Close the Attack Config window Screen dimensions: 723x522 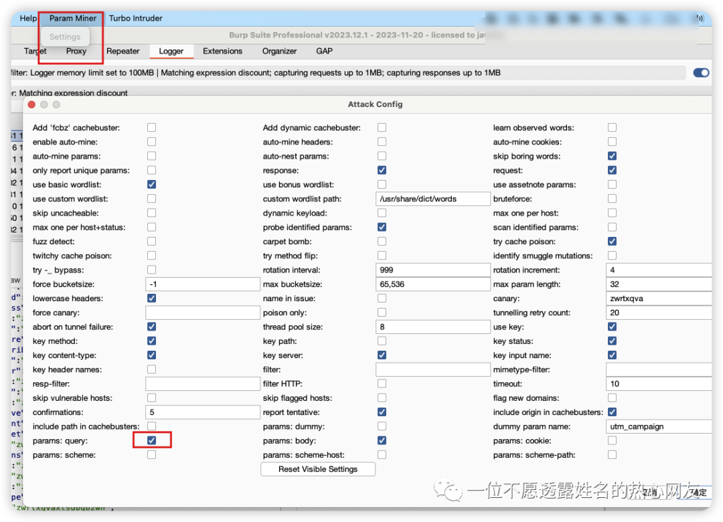point(31,104)
